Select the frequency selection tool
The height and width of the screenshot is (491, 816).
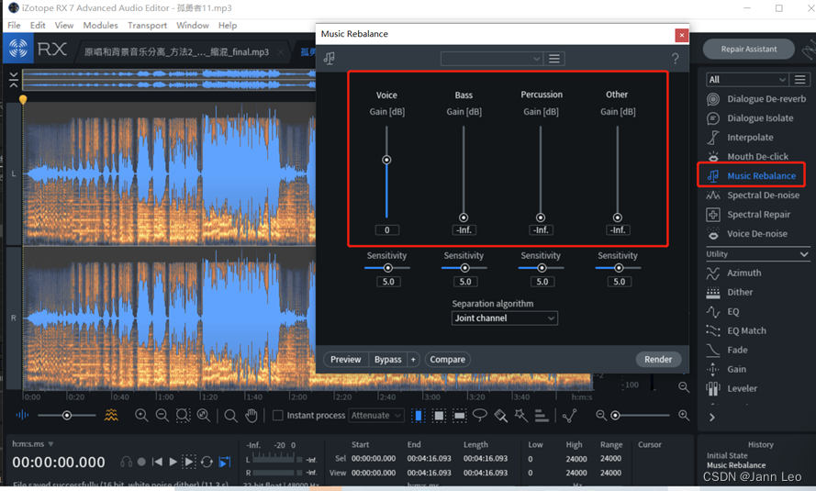(x=460, y=416)
